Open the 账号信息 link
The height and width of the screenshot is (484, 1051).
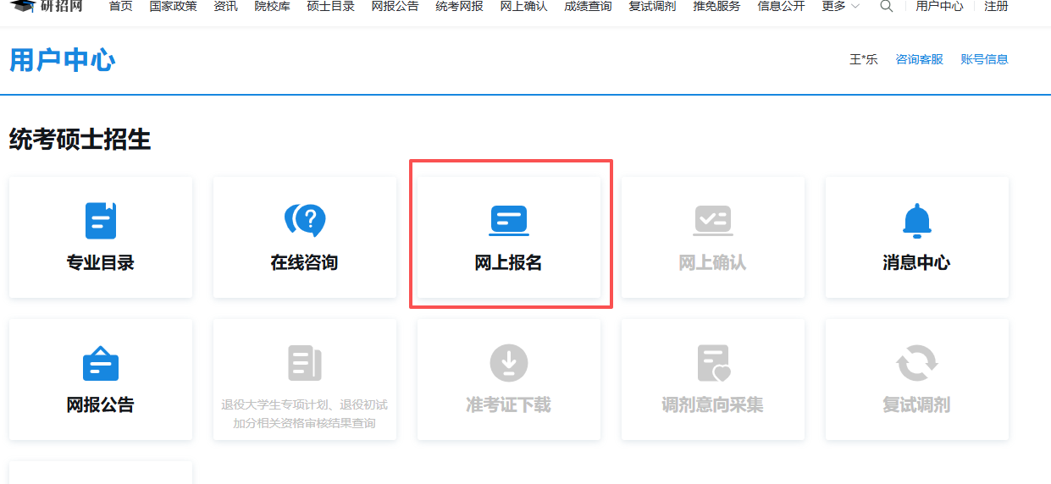(984, 59)
